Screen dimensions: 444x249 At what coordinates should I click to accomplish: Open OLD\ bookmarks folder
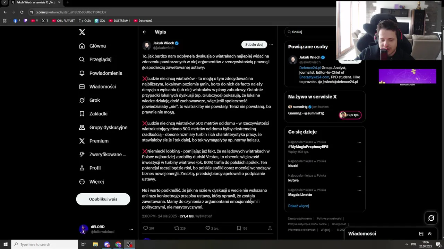(85, 21)
